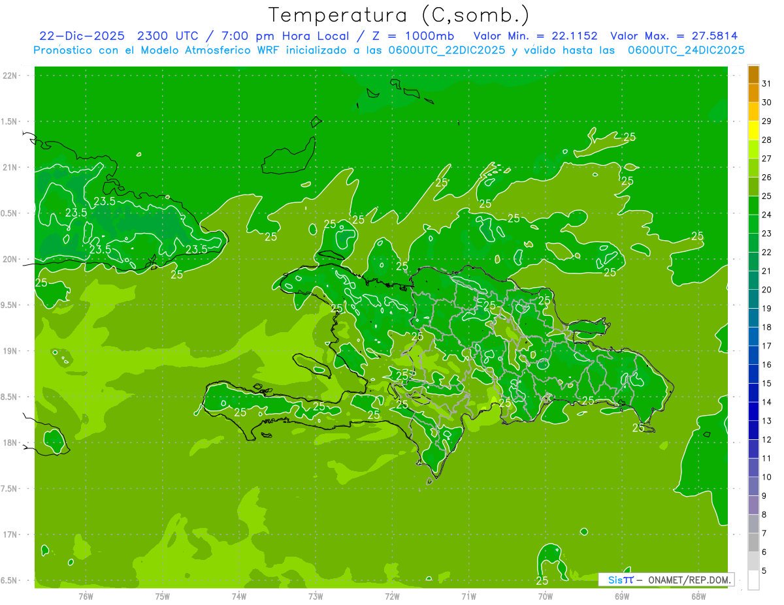The height and width of the screenshot is (605, 784).
Task: Click the '69W' longitude label
Action: click(621, 596)
